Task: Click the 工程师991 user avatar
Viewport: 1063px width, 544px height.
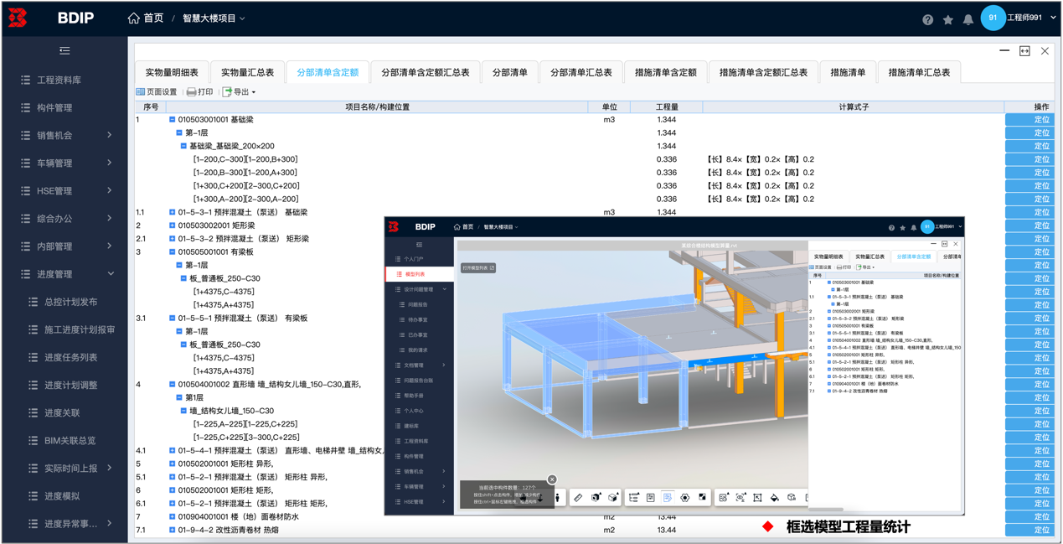Action: pos(993,18)
